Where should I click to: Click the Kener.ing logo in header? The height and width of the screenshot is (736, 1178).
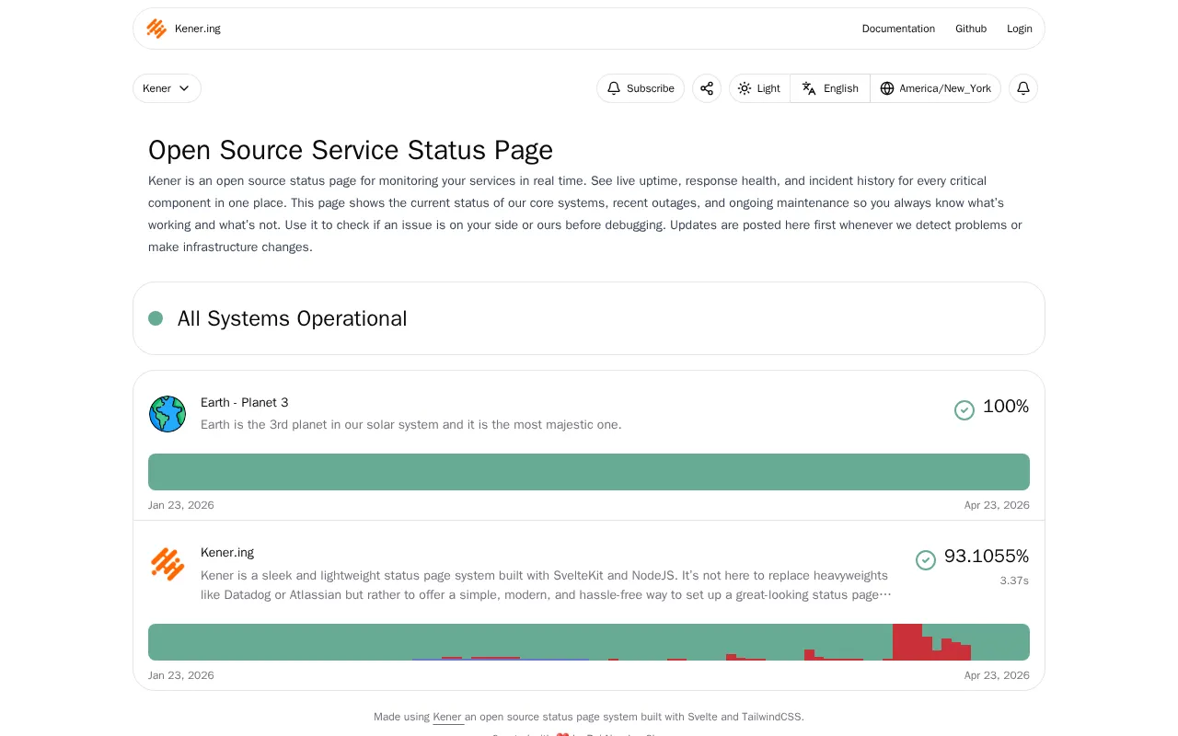click(156, 29)
